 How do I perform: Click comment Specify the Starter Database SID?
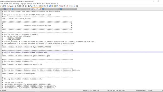click(x=18, y=61)
